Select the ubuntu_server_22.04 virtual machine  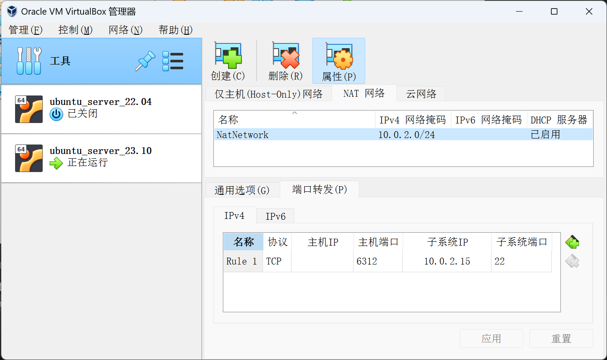click(101, 109)
